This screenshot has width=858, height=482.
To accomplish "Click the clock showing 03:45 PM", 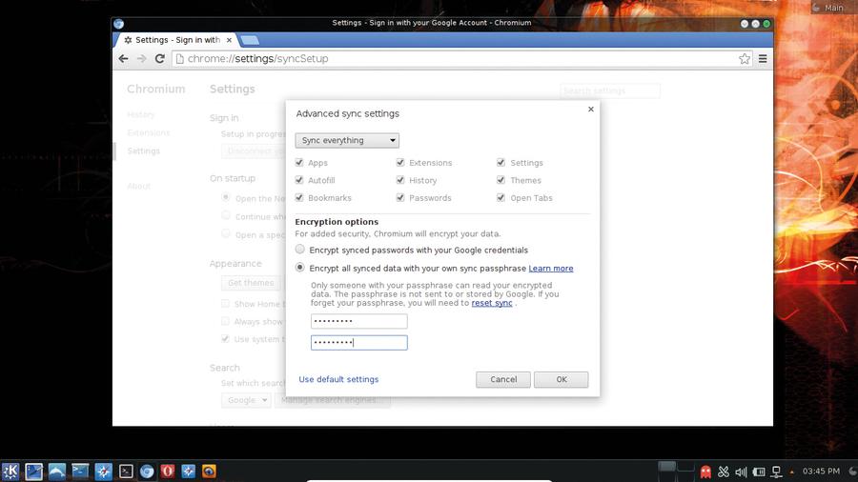I will point(821,472).
